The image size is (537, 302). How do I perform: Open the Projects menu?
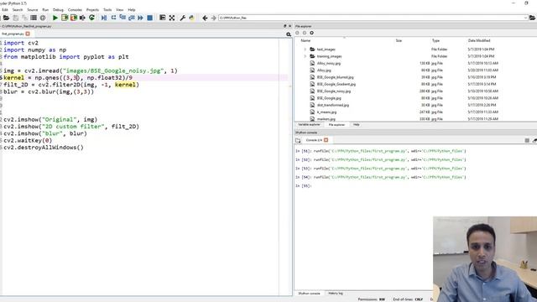pyautogui.click(x=92, y=10)
